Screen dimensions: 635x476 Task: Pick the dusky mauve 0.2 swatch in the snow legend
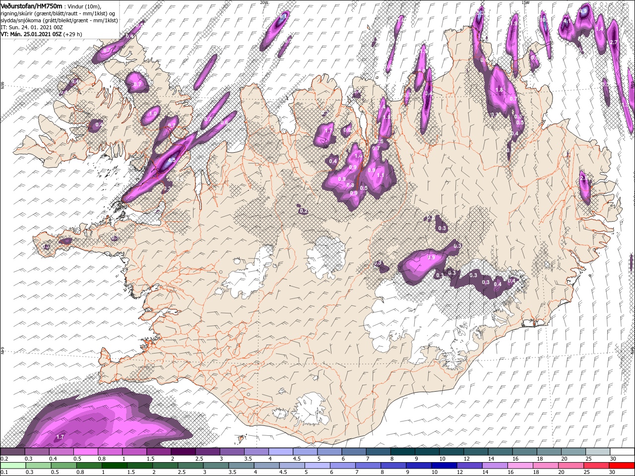coord(12,452)
